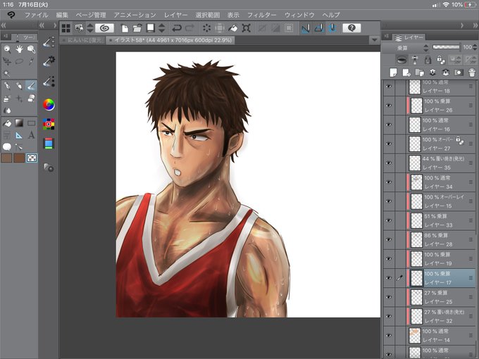This screenshot has height=359, width=479.
Task: Select the Fill bucket tool
Action: pos(7,123)
